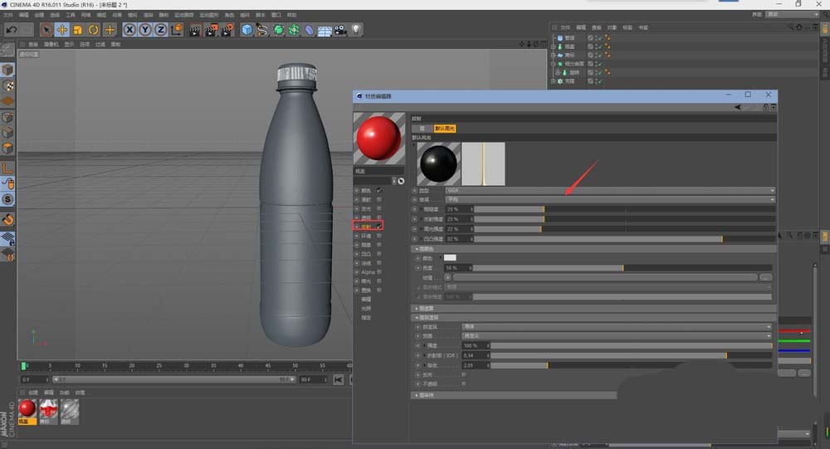Image resolution: width=830 pixels, height=449 pixels.
Task: Click the white layer color swatch
Action: pyautogui.click(x=451, y=258)
